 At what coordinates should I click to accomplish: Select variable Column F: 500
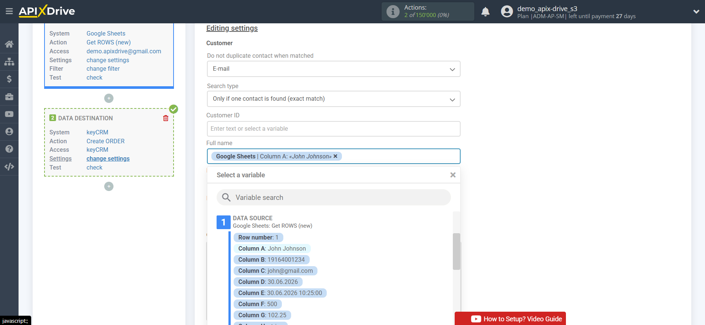click(257, 304)
